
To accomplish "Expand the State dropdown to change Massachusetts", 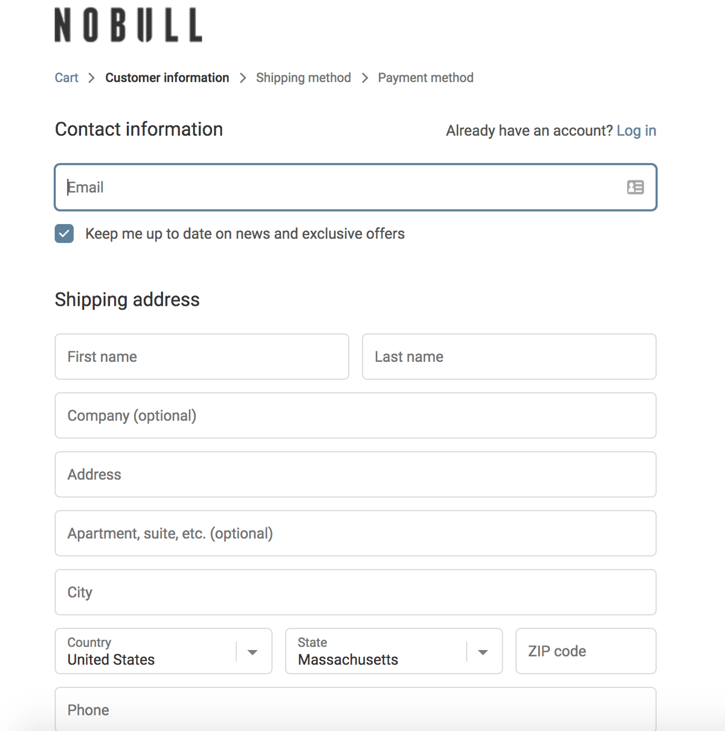I will (x=483, y=651).
